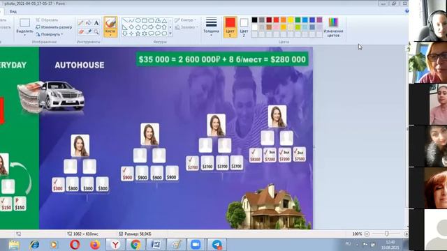Open the Заливка (Fill) dropdown
Viewport: 447px width, 251px height.
(186, 27)
